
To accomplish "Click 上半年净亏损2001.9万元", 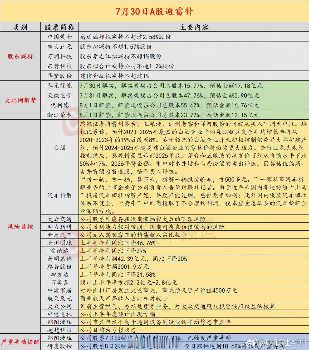I will [114, 267].
